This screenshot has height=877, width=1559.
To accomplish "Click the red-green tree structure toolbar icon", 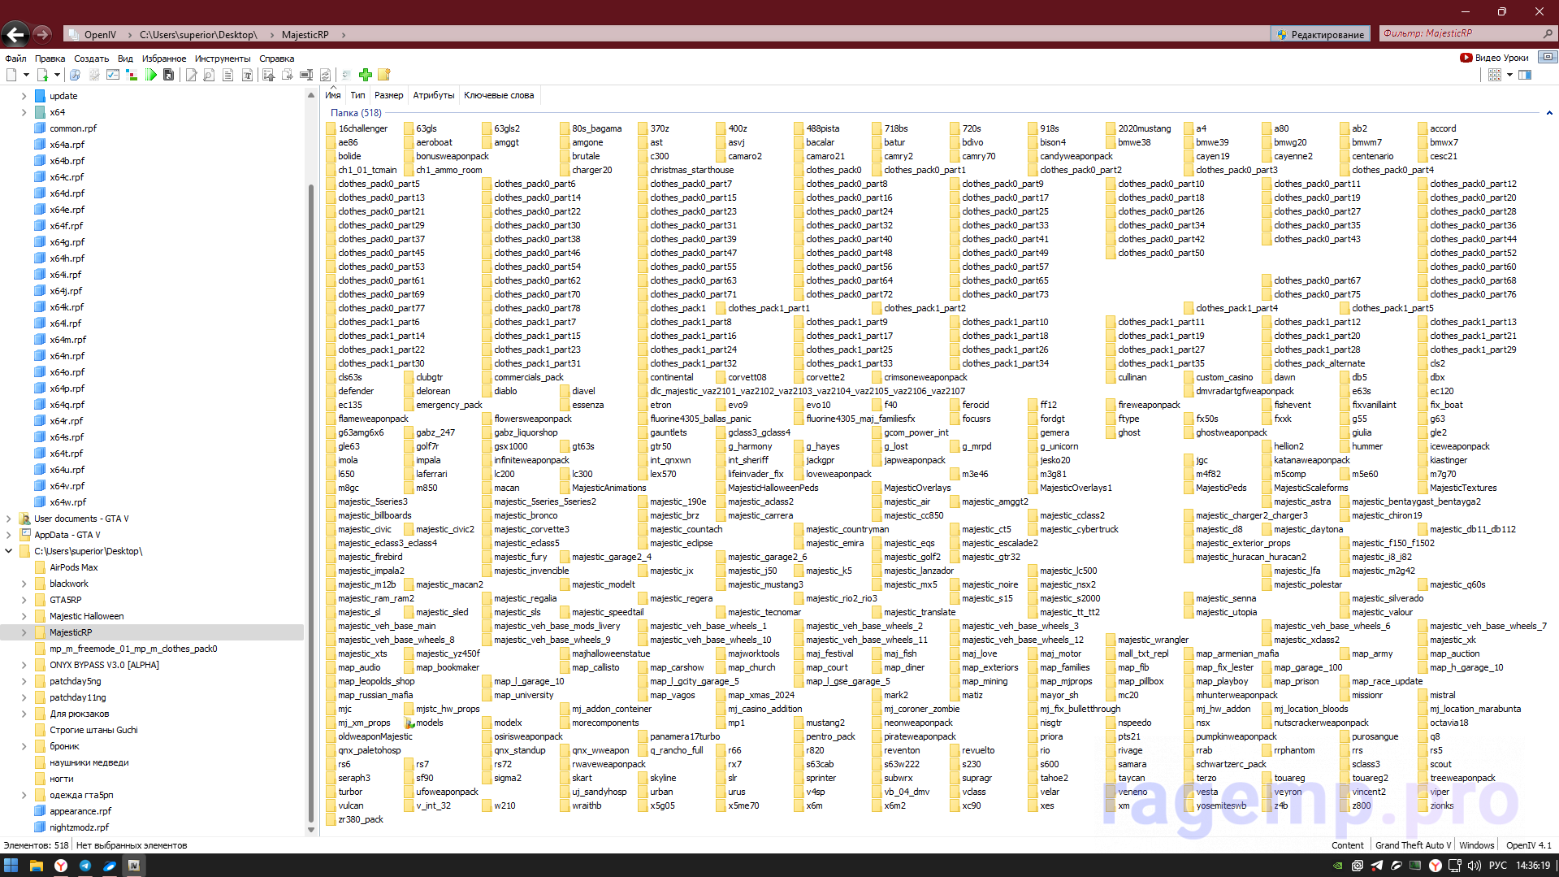I will click(132, 75).
